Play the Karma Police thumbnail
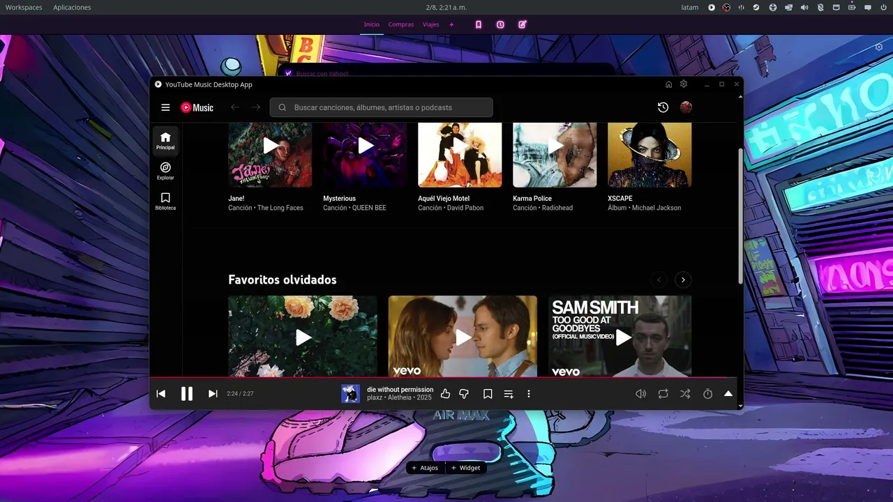 click(x=555, y=146)
